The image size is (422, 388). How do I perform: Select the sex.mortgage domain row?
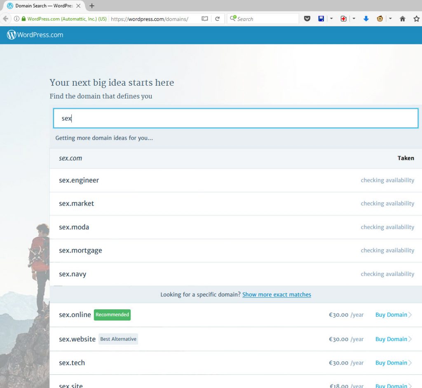tap(236, 251)
